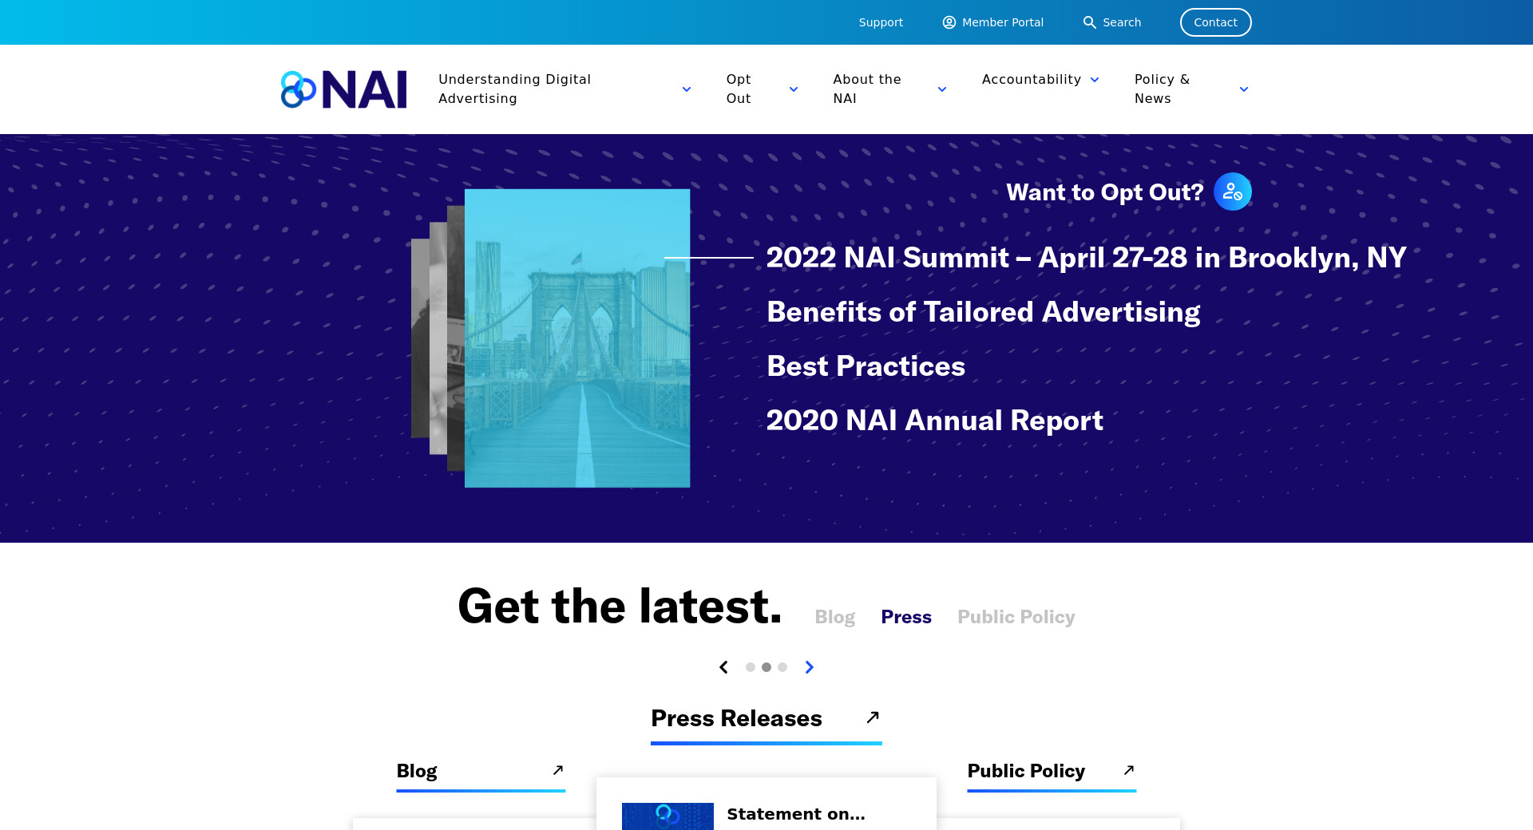Image resolution: width=1533 pixels, height=830 pixels.
Task: Click the Brooklyn Bridge hero image
Action: pyautogui.click(x=577, y=338)
